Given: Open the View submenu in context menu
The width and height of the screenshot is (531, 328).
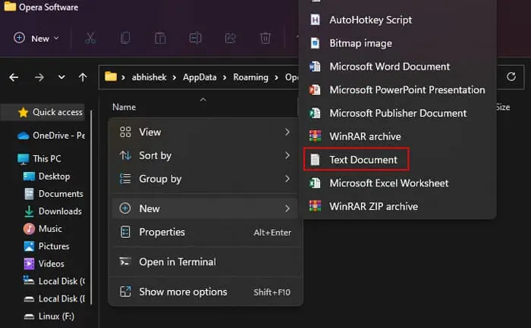Looking at the screenshot, I should pos(205,133).
